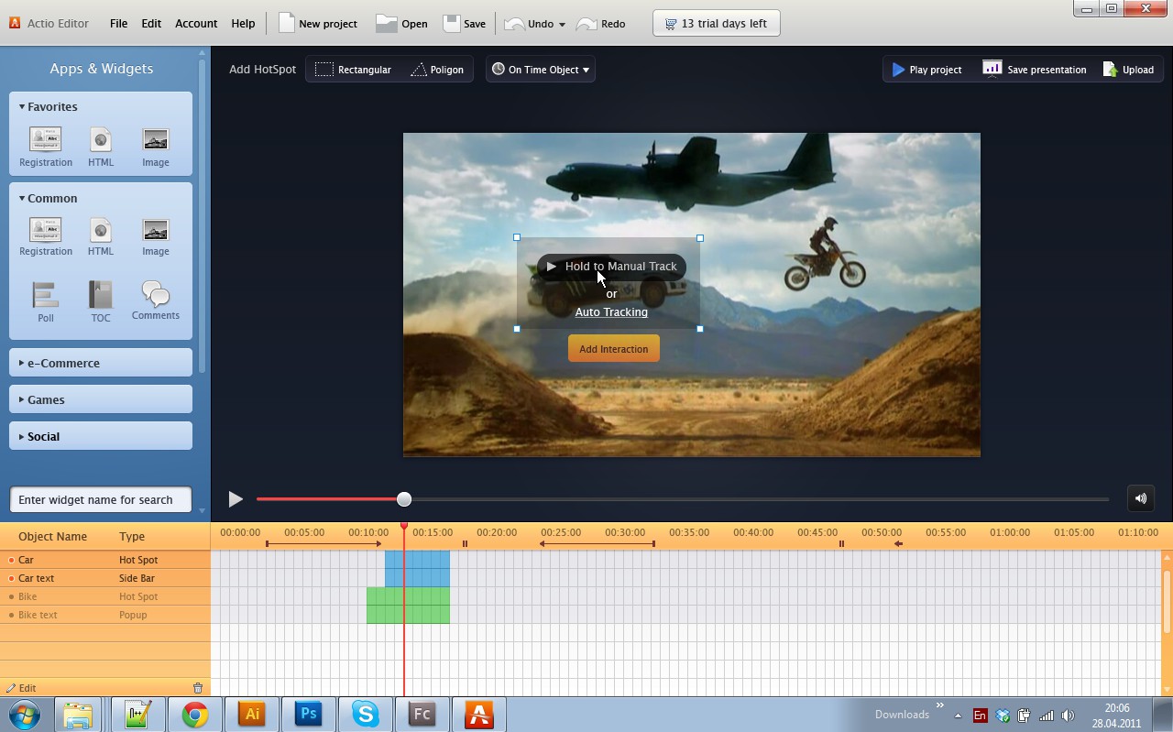This screenshot has height=732, width=1173.
Task: Click the 00:30:00 timeline mark
Action: click(625, 532)
